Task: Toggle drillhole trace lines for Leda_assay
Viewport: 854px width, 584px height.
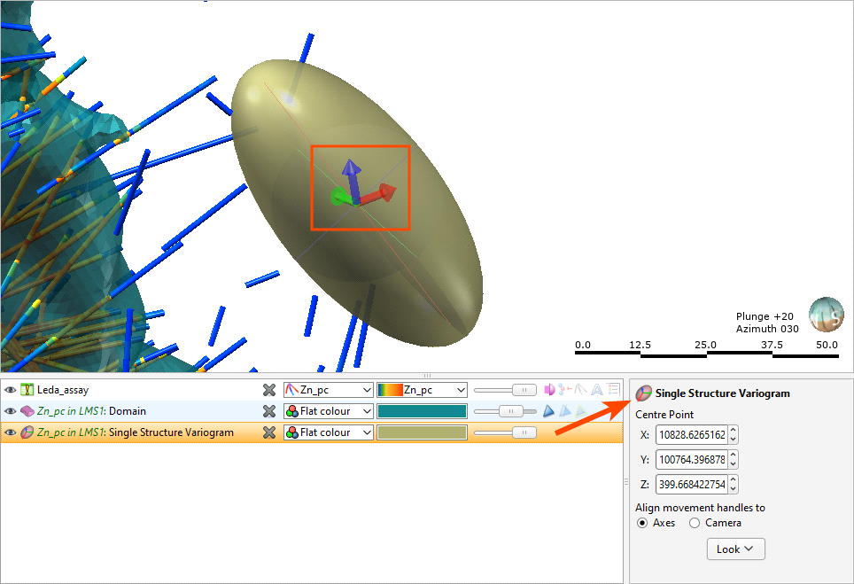Action: 581,390
